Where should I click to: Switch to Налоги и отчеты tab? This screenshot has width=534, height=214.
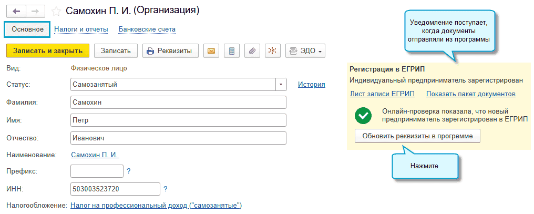(x=81, y=29)
